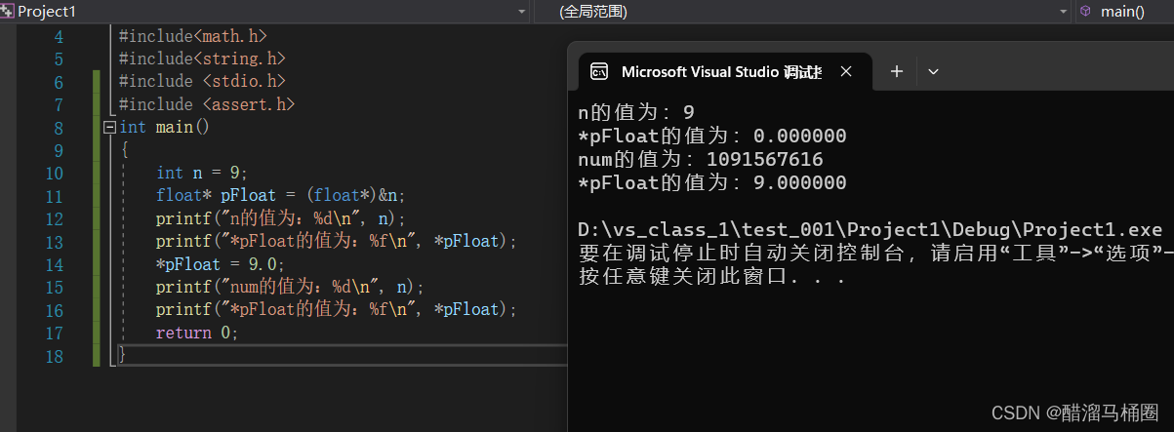Click line number 10 in the gutter

pyautogui.click(x=54, y=174)
